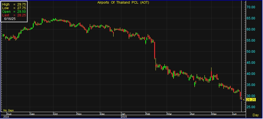Click the May month label on time axis
This screenshot has width=263, height=119.
click(214, 114)
